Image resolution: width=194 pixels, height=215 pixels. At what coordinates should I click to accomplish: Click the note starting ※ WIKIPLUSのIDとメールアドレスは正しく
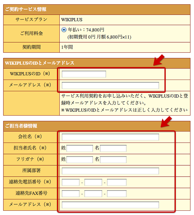pyautogui.click(x=124, y=110)
